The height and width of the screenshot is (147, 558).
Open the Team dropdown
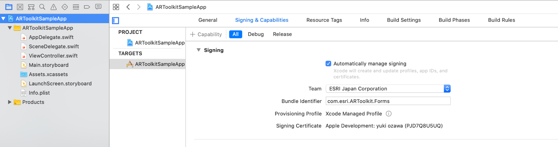coord(388,89)
